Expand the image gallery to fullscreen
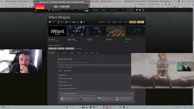 coord(144,26)
